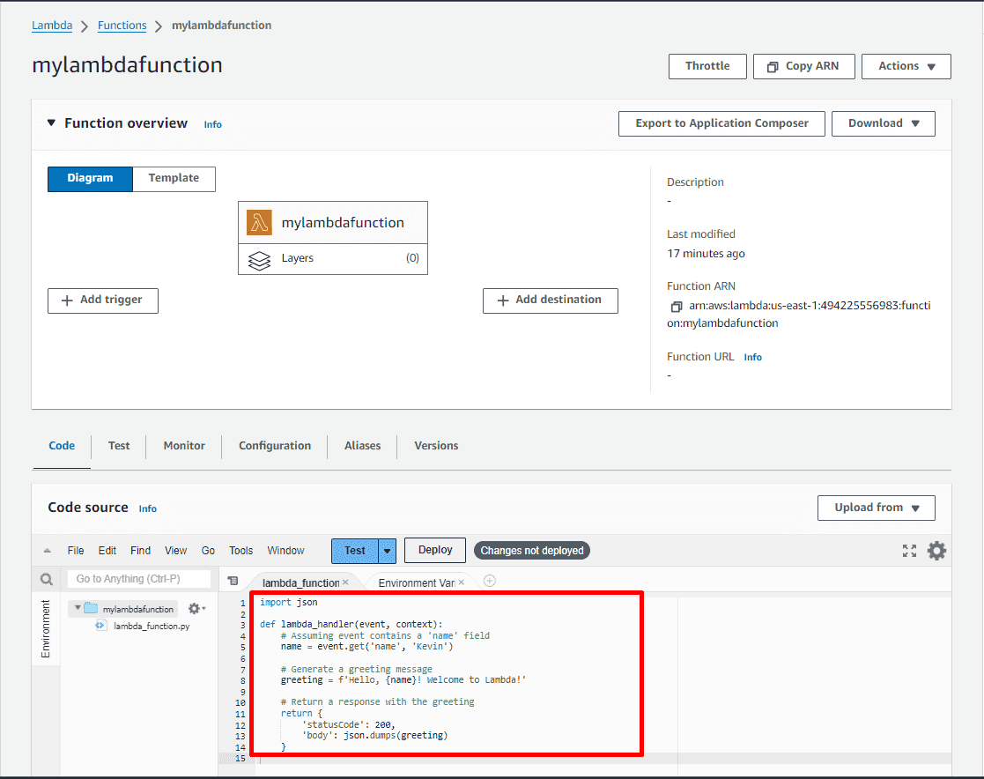
Task: Open Info link beside Code source
Action: tap(147, 508)
